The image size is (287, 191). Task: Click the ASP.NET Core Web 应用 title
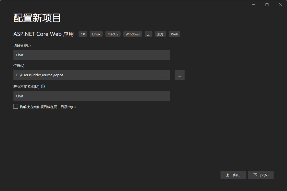coord(44,34)
